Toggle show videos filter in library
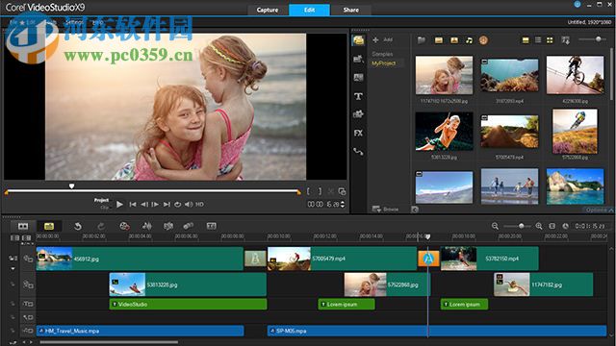The image size is (616, 346). (x=439, y=40)
